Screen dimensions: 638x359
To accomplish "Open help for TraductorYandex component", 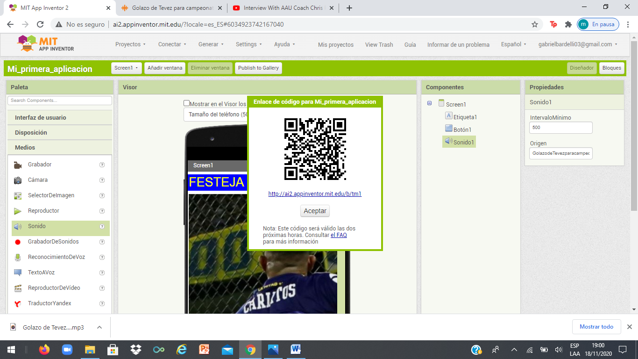I will (102, 303).
